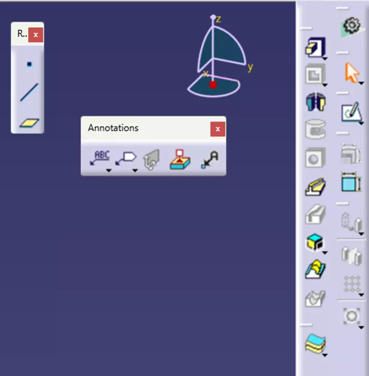
Task: Start the Sketch tool
Action: (351, 112)
